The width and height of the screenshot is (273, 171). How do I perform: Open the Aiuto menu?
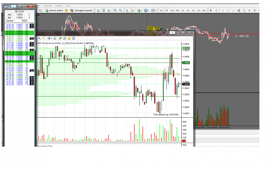point(68,6)
